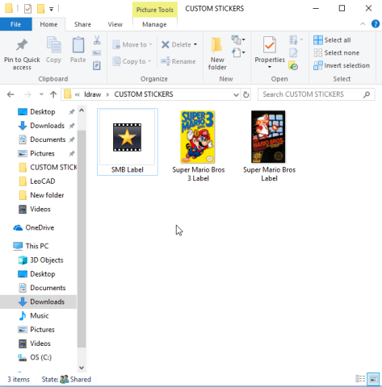Click the Refresh icon in address bar
This screenshot has height=387, width=382.
click(x=246, y=94)
